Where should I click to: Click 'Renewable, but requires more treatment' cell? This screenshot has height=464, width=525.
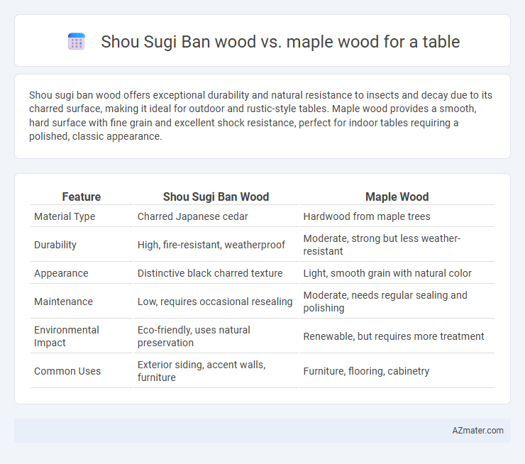394,336
